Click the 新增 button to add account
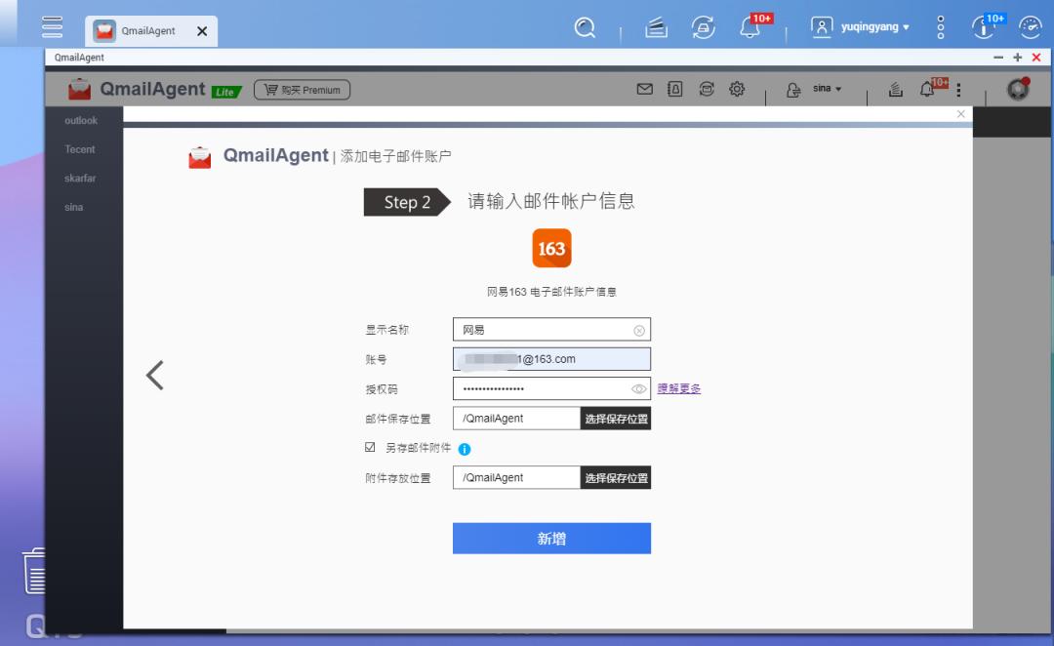The height and width of the screenshot is (646, 1054). (x=551, y=538)
